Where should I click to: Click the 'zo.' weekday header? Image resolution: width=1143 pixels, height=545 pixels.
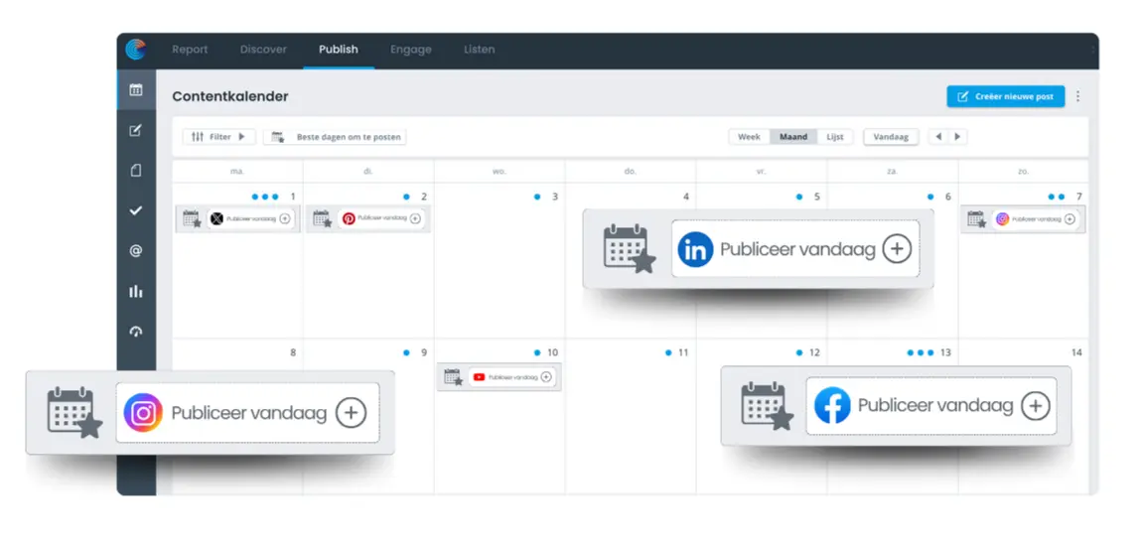(1024, 172)
